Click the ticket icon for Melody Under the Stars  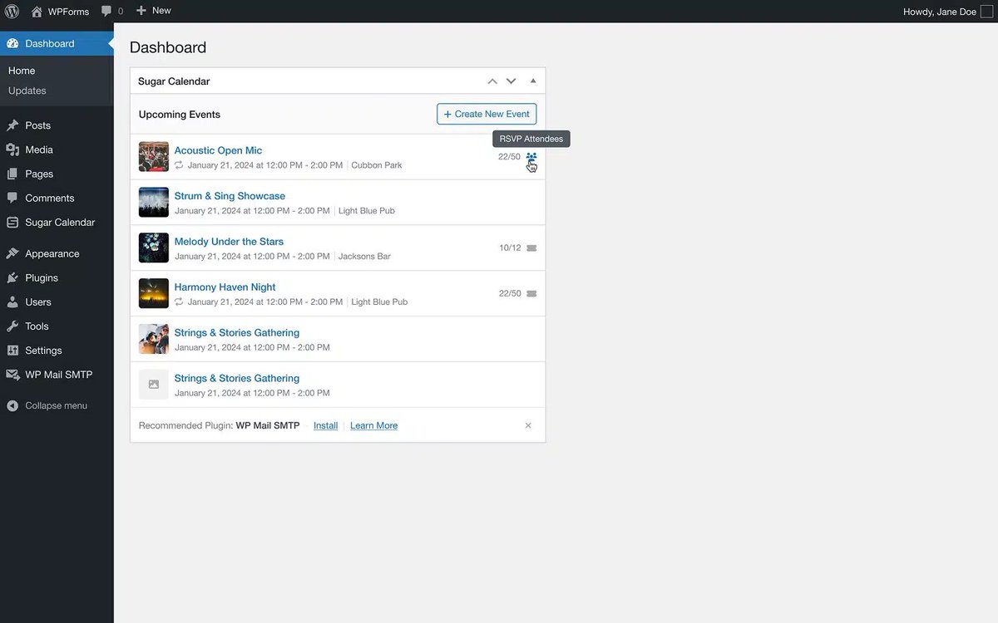[531, 248]
